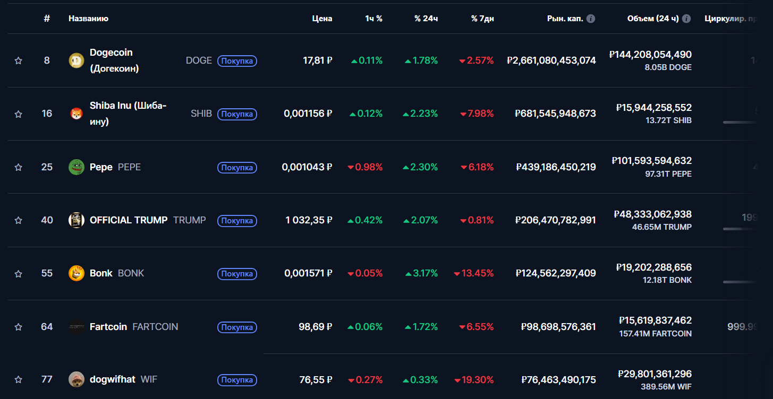
Task: Sort by the Названию column header
Action: [x=88, y=19]
